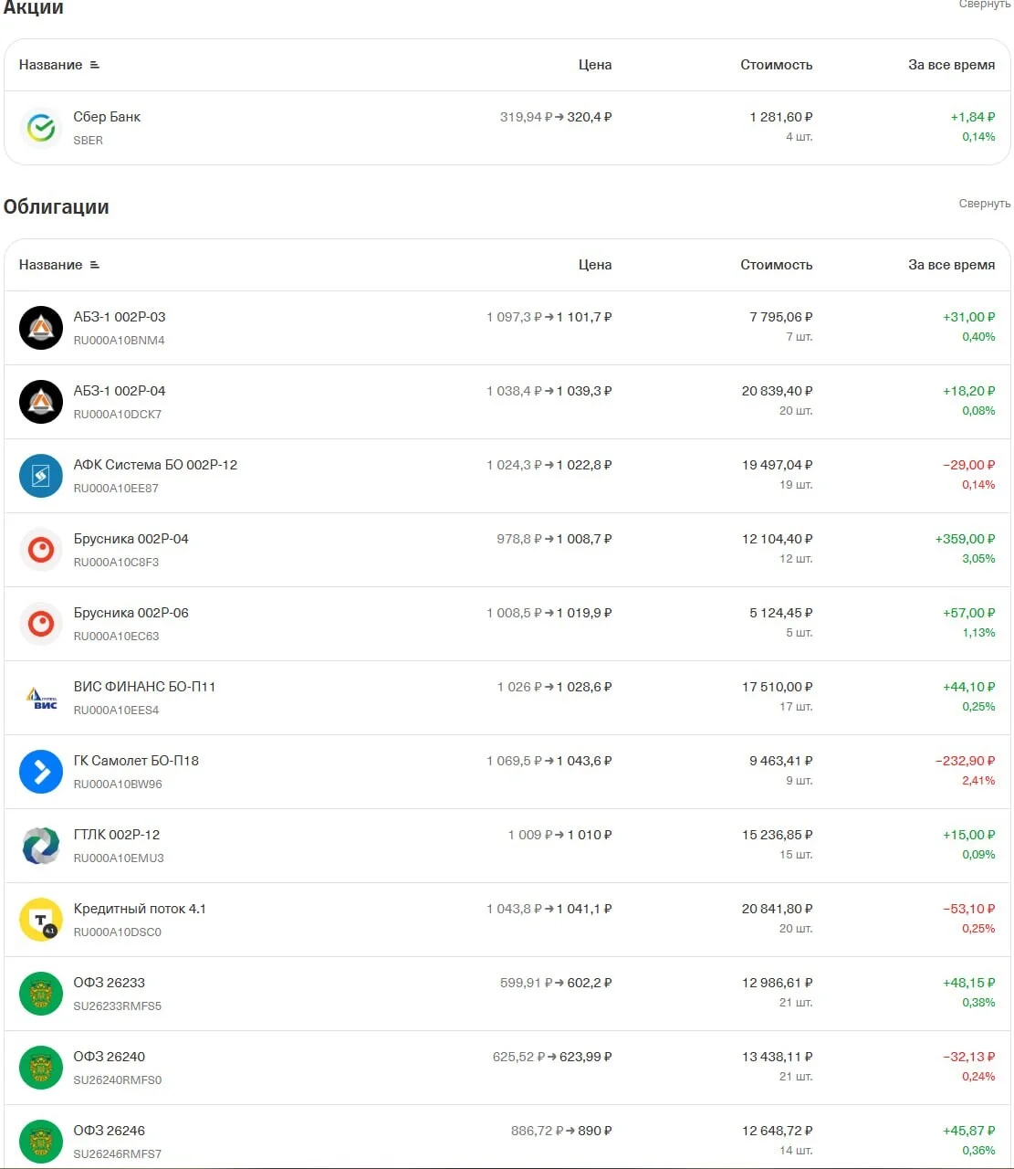Viewport: 1014px width, 1169px height.
Task: Click Стоимость header in the stocks table
Action: (x=776, y=65)
